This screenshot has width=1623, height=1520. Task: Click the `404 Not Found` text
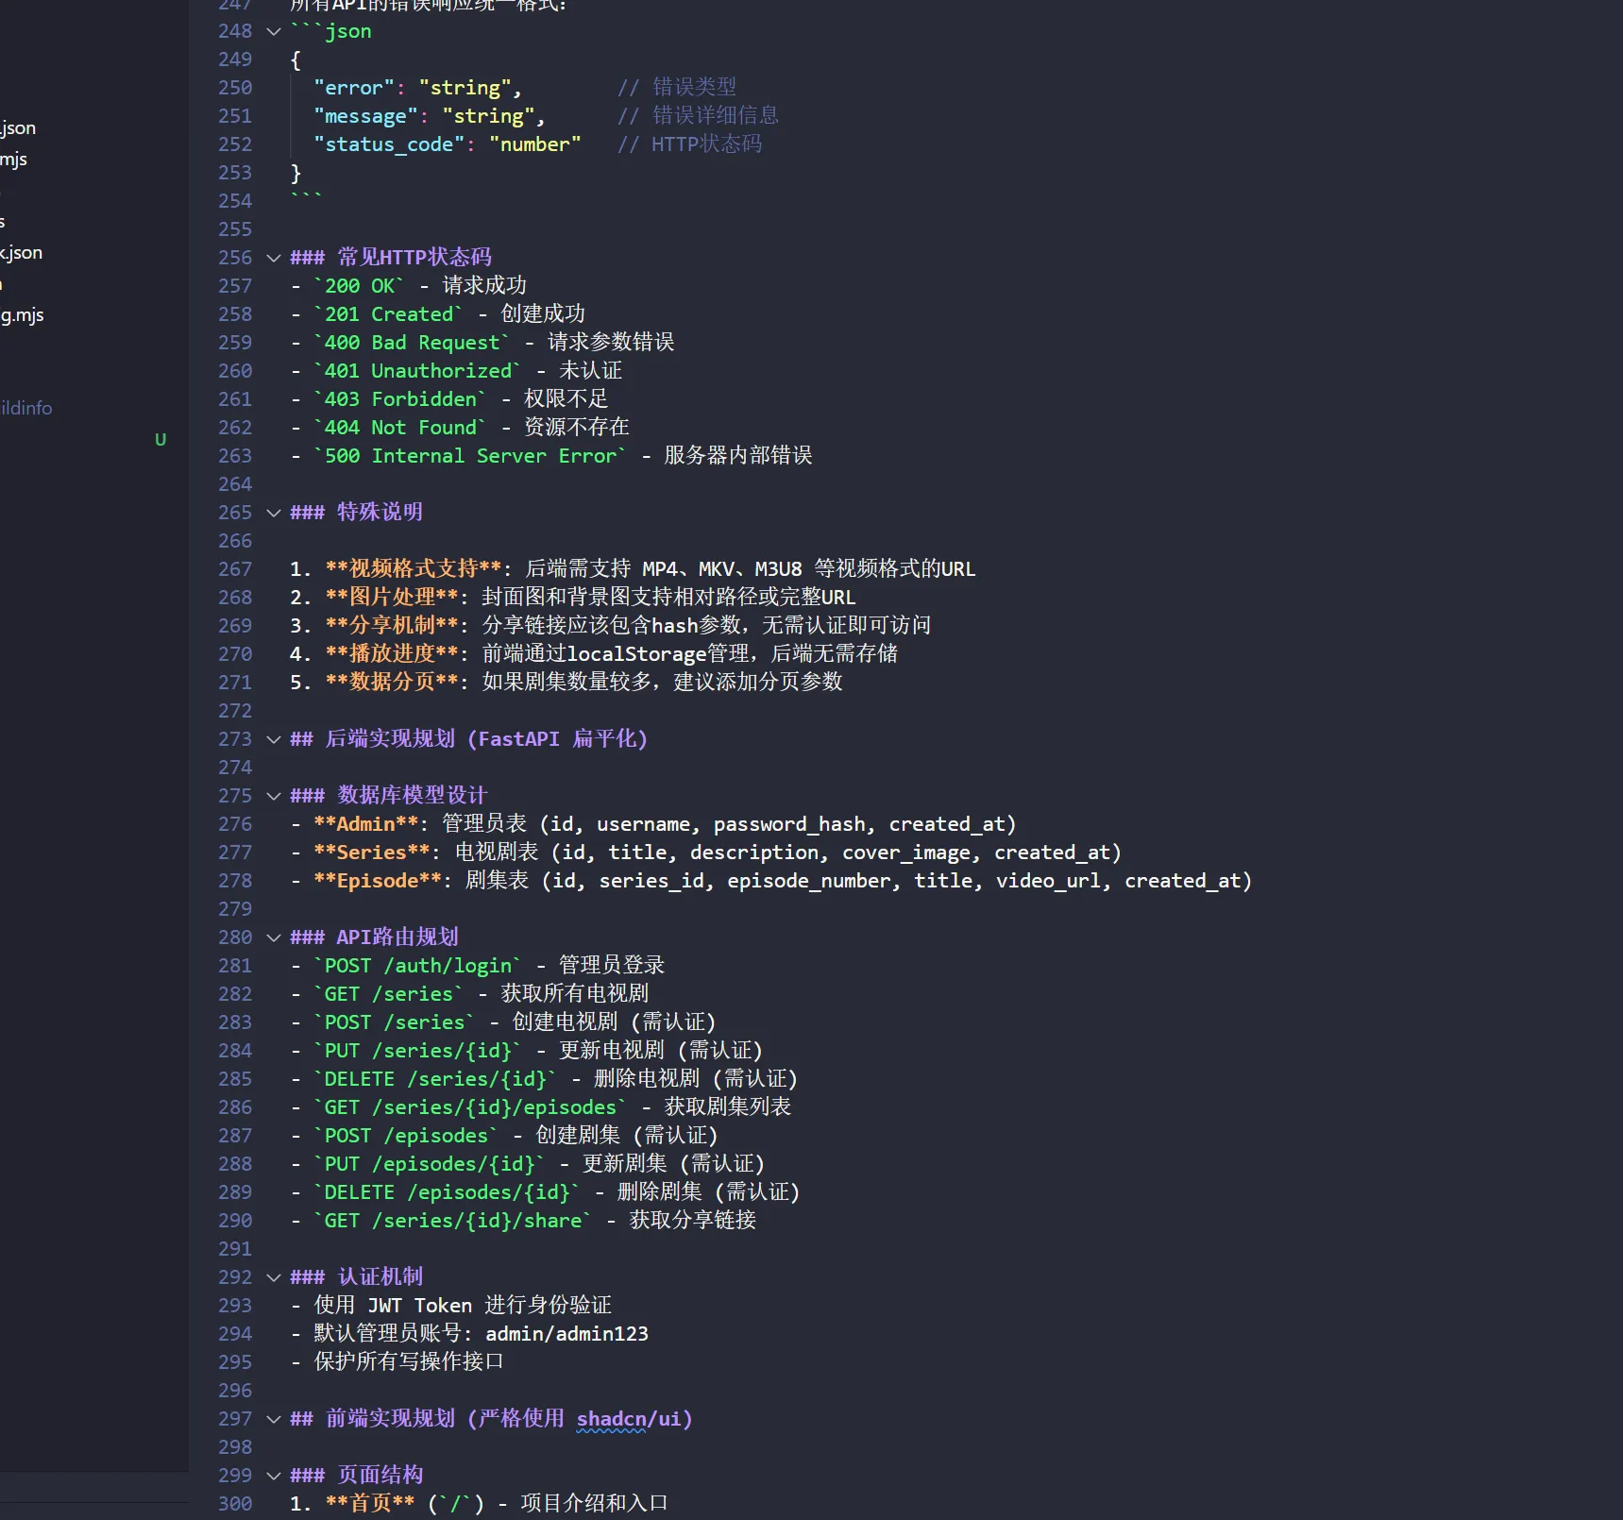(x=400, y=428)
